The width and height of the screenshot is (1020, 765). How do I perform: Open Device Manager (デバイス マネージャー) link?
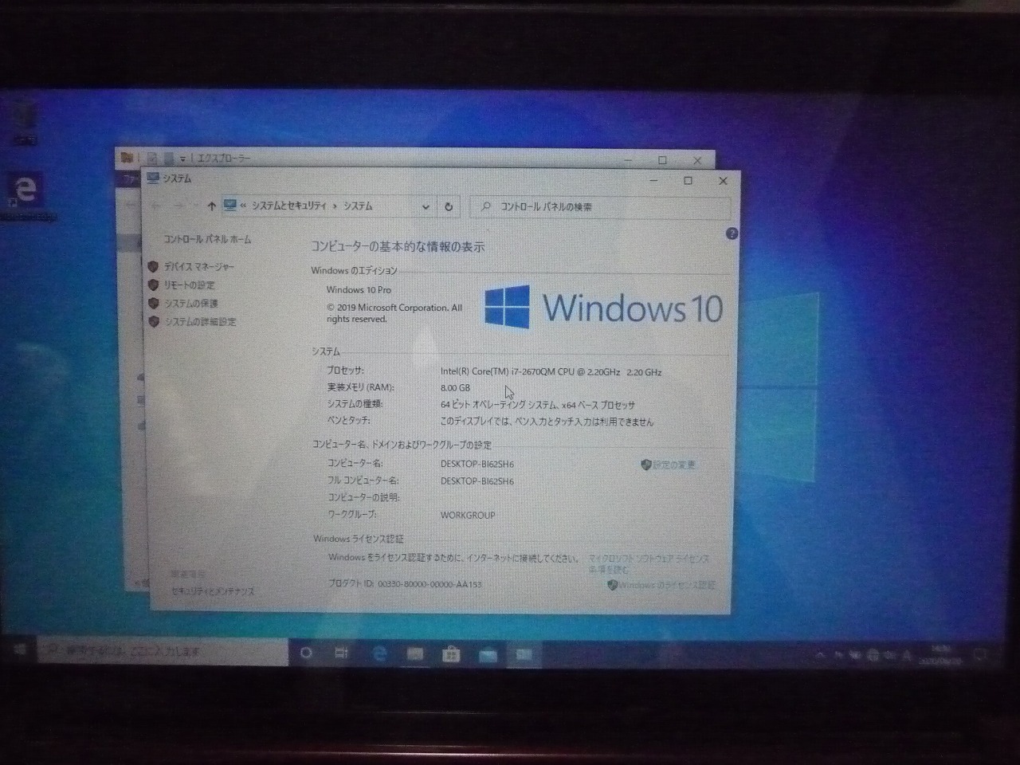click(199, 267)
